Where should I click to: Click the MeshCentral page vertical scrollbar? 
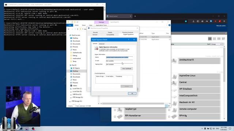[224, 65]
